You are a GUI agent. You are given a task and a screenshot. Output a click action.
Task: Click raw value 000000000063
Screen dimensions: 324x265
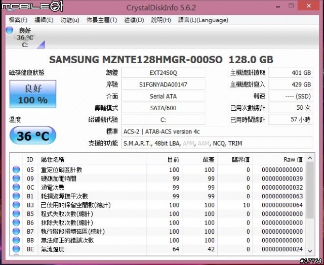click(x=282, y=196)
